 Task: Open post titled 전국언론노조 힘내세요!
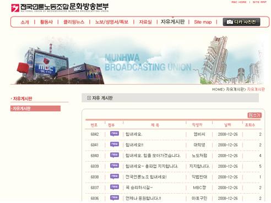146,177
